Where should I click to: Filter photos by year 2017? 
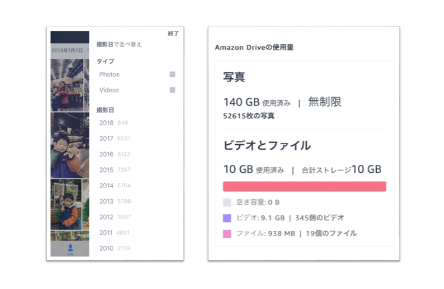tap(115, 138)
